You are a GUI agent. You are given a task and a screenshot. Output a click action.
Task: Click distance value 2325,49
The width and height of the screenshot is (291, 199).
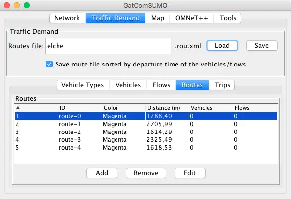(159, 140)
